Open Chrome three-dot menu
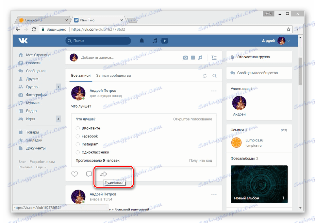Image resolution: width=315 pixels, height=223 pixels. point(298,29)
